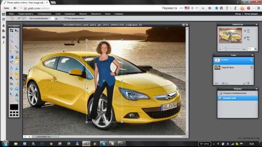Screen dimensions: 262x147
Task: Open the Просмотр menu
Action: pos(96,14)
